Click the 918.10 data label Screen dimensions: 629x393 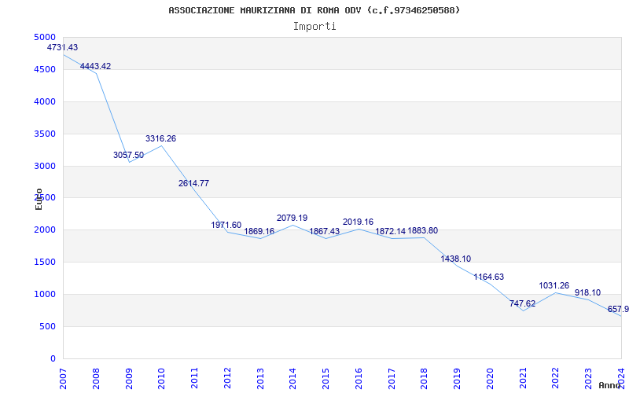click(587, 292)
